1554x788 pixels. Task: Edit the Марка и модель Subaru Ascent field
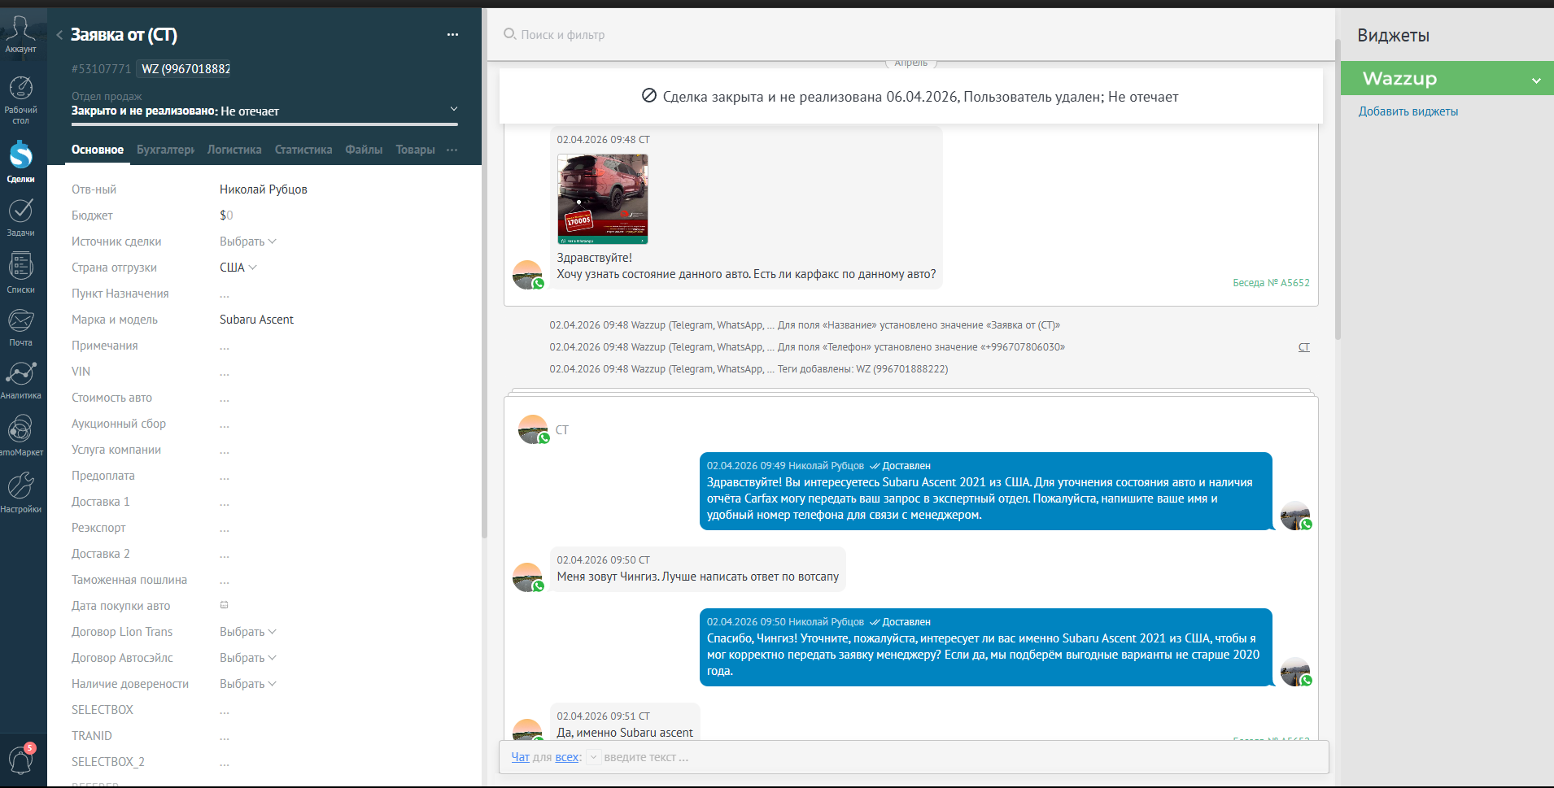256,320
